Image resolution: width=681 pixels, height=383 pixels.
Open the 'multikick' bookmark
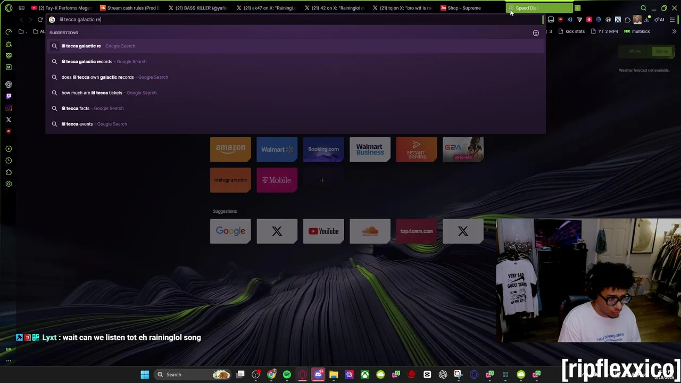[637, 31]
